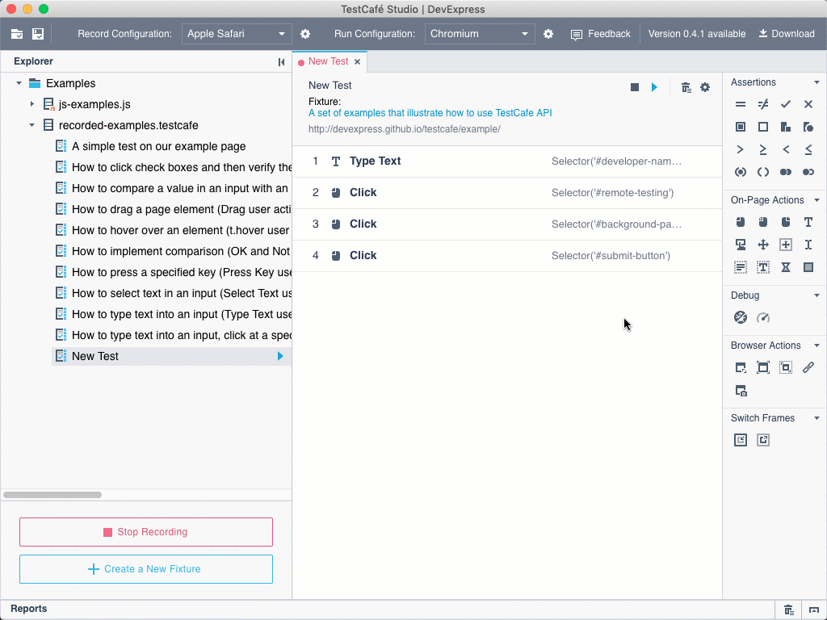This screenshot has width=827, height=620.
Task: Collapse the Switch Frames section arrow
Action: tap(817, 418)
